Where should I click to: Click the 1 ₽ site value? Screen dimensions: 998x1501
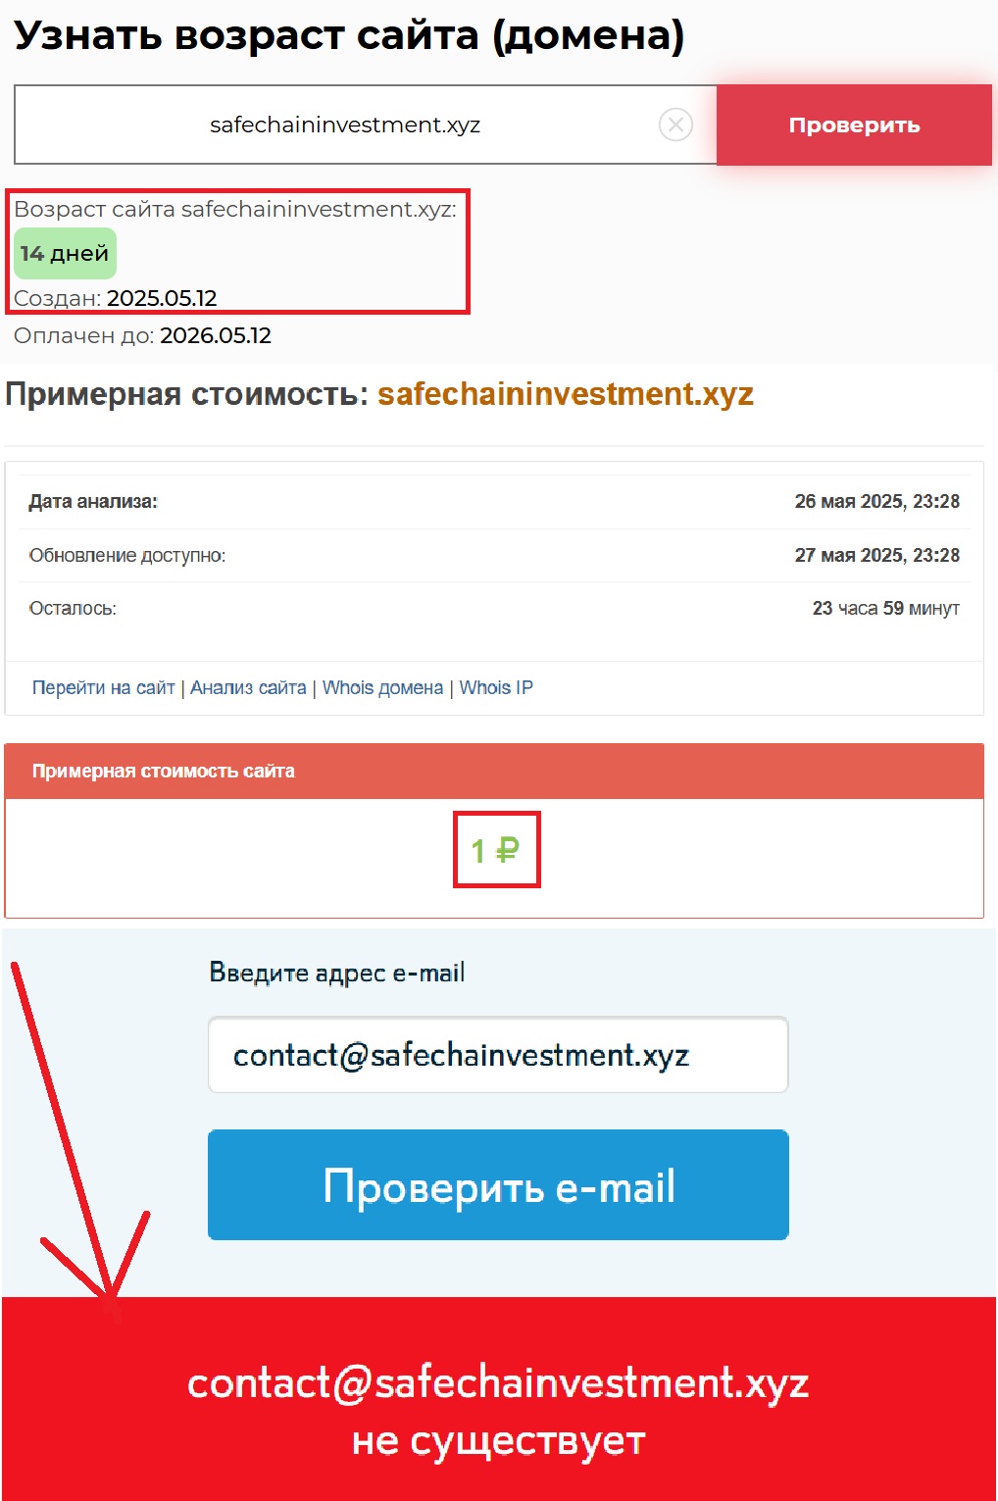(x=495, y=850)
